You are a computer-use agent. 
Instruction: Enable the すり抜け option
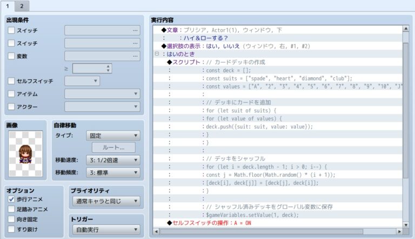11,229
